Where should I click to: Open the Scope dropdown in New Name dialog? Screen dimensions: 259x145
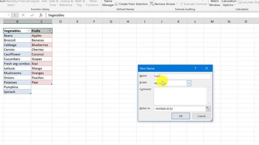point(189,83)
